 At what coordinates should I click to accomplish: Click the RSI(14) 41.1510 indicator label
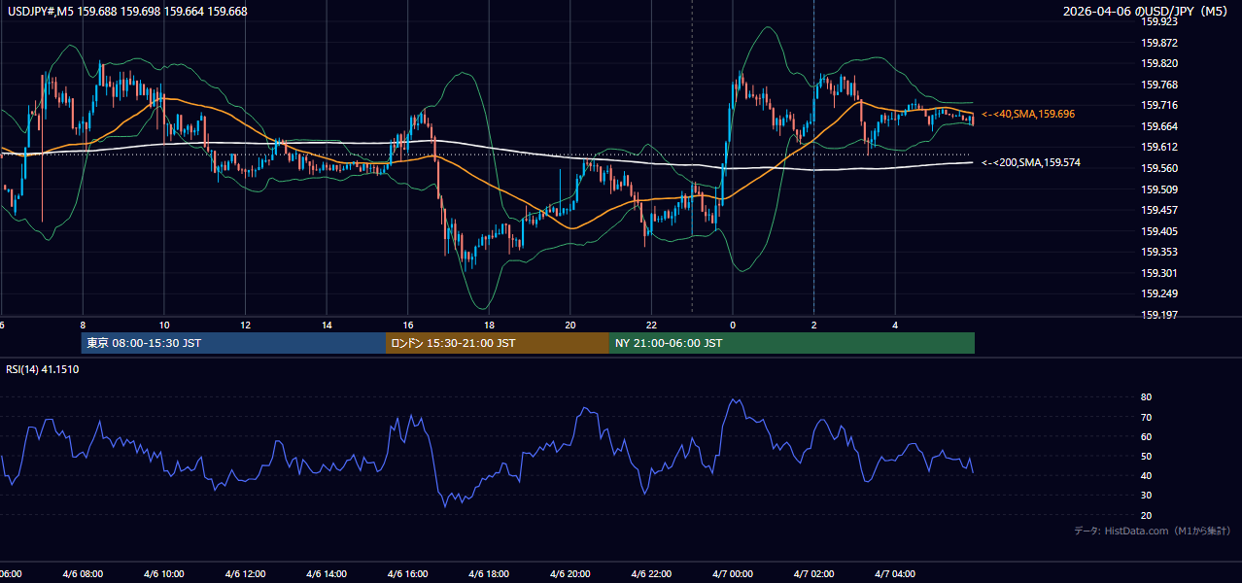[43, 369]
